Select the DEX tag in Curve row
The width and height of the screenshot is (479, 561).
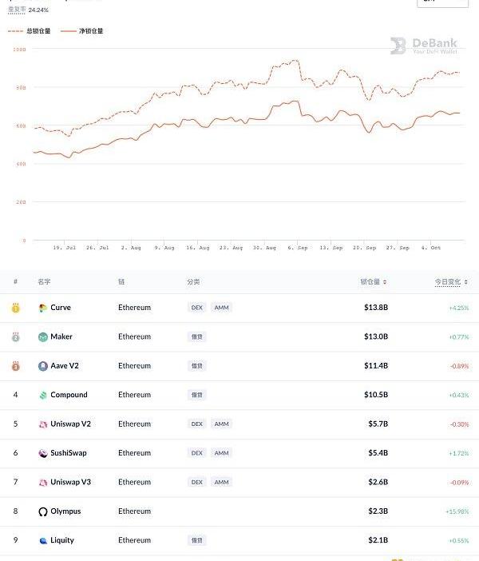click(x=196, y=308)
